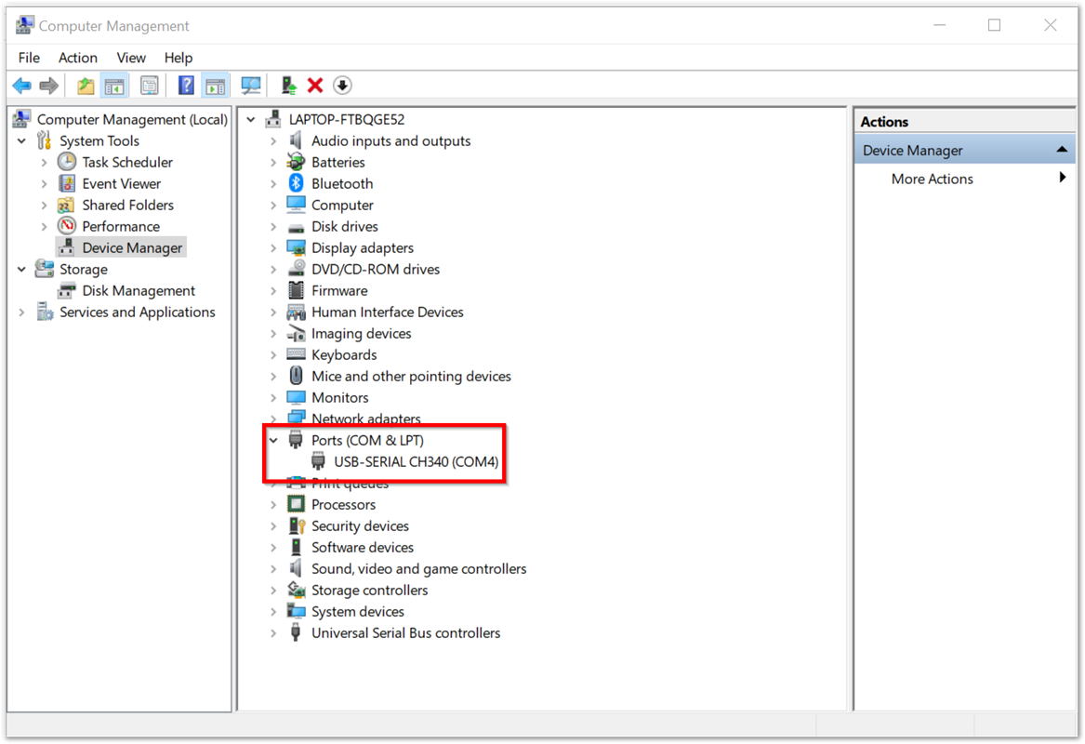The height and width of the screenshot is (744, 1085).
Task: Select Device Manager in the left tree
Action: [x=132, y=247]
